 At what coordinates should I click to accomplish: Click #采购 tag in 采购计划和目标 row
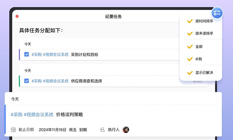[36, 55]
